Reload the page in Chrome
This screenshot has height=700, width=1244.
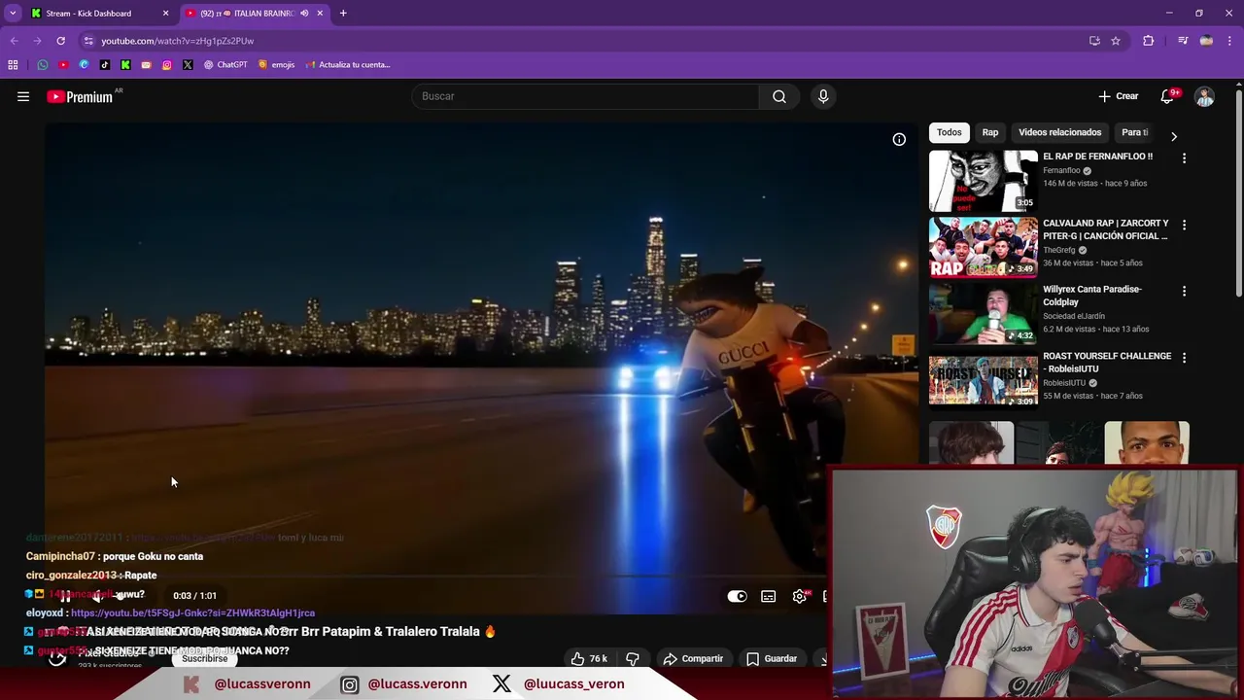coord(60,41)
